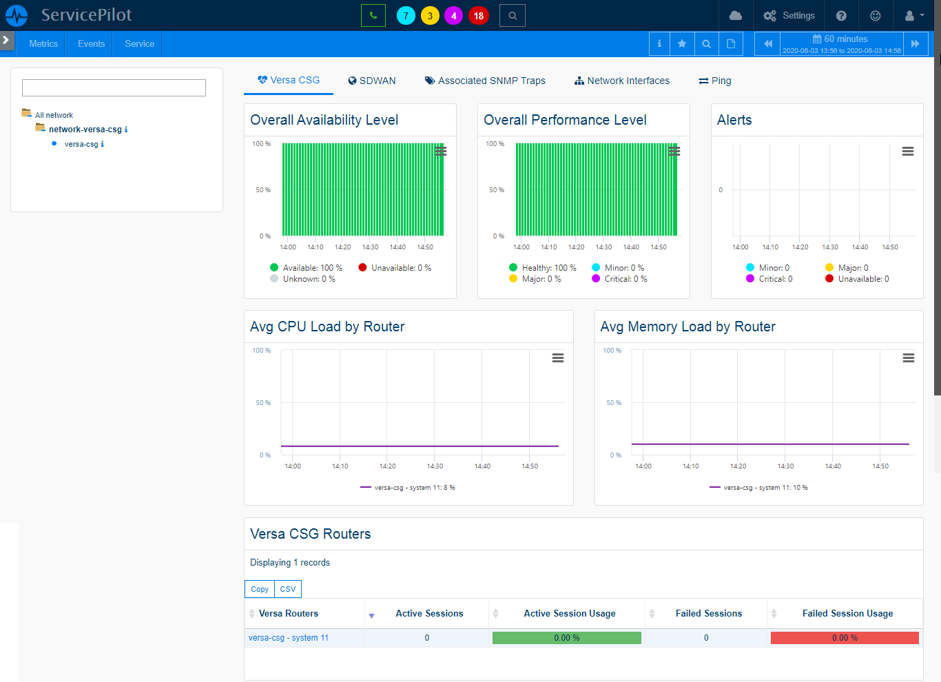Click the document export icon in toolbar
This screenshot has width=941, height=682.
pos(731,43)
